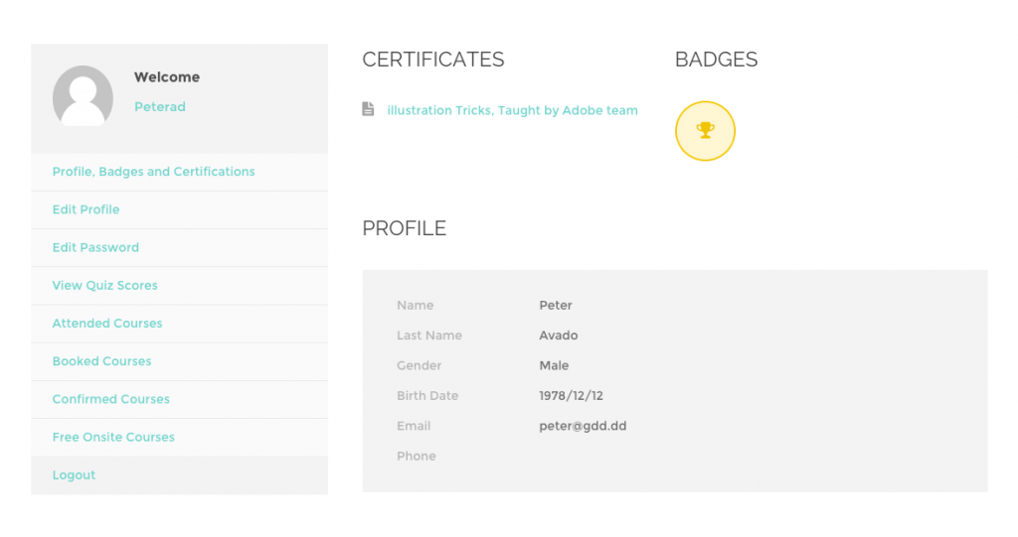The width and height of the screenshot is (1018, 537).
Task: Click the last name Avado
Action: (559, 336)
